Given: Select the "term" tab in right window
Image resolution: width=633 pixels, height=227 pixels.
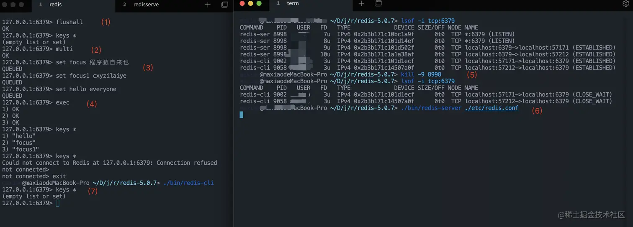Looking at the screenshot, I should (293, 3).
